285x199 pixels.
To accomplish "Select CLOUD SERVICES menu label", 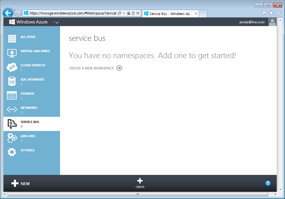I will click(33, 65).
